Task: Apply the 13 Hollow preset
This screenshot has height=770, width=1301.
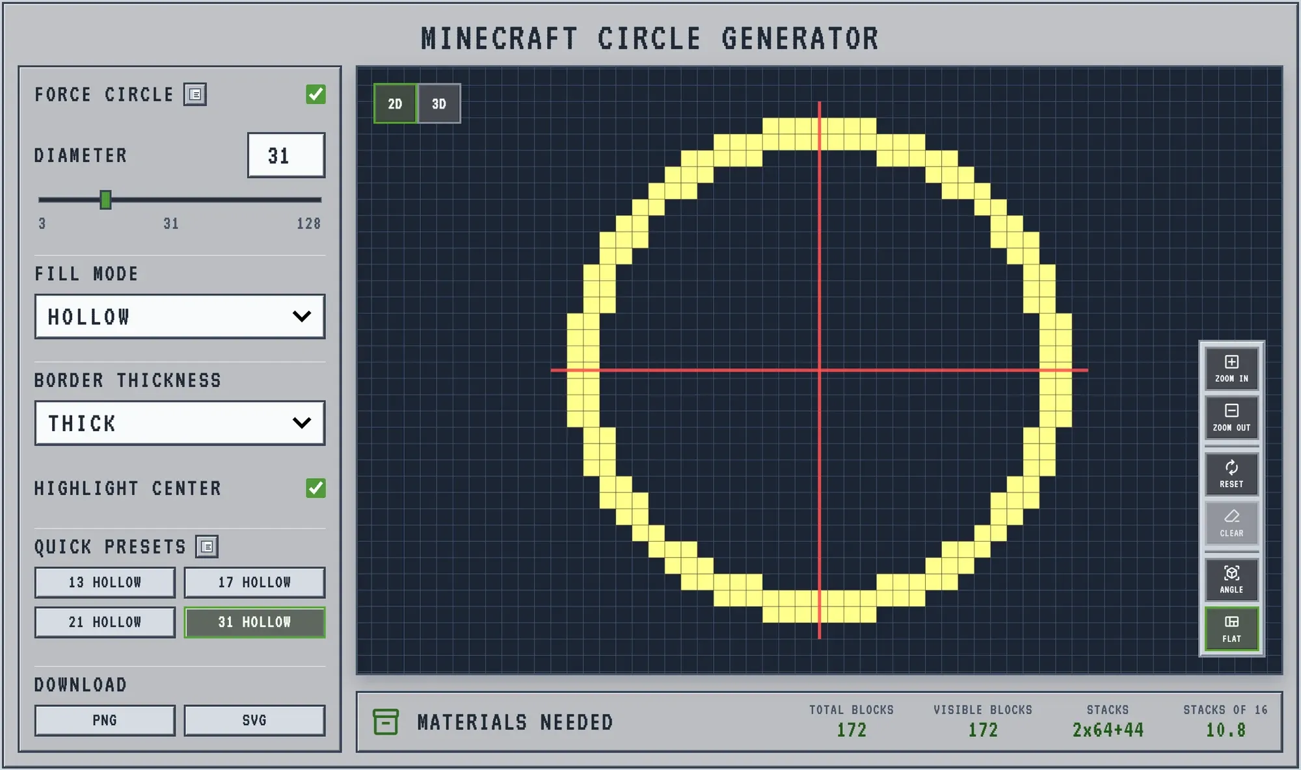Action: [x=105, y=583]
